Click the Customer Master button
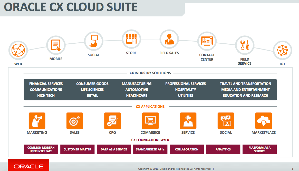Viewport: 299px width, 171px height. (78, 149)
